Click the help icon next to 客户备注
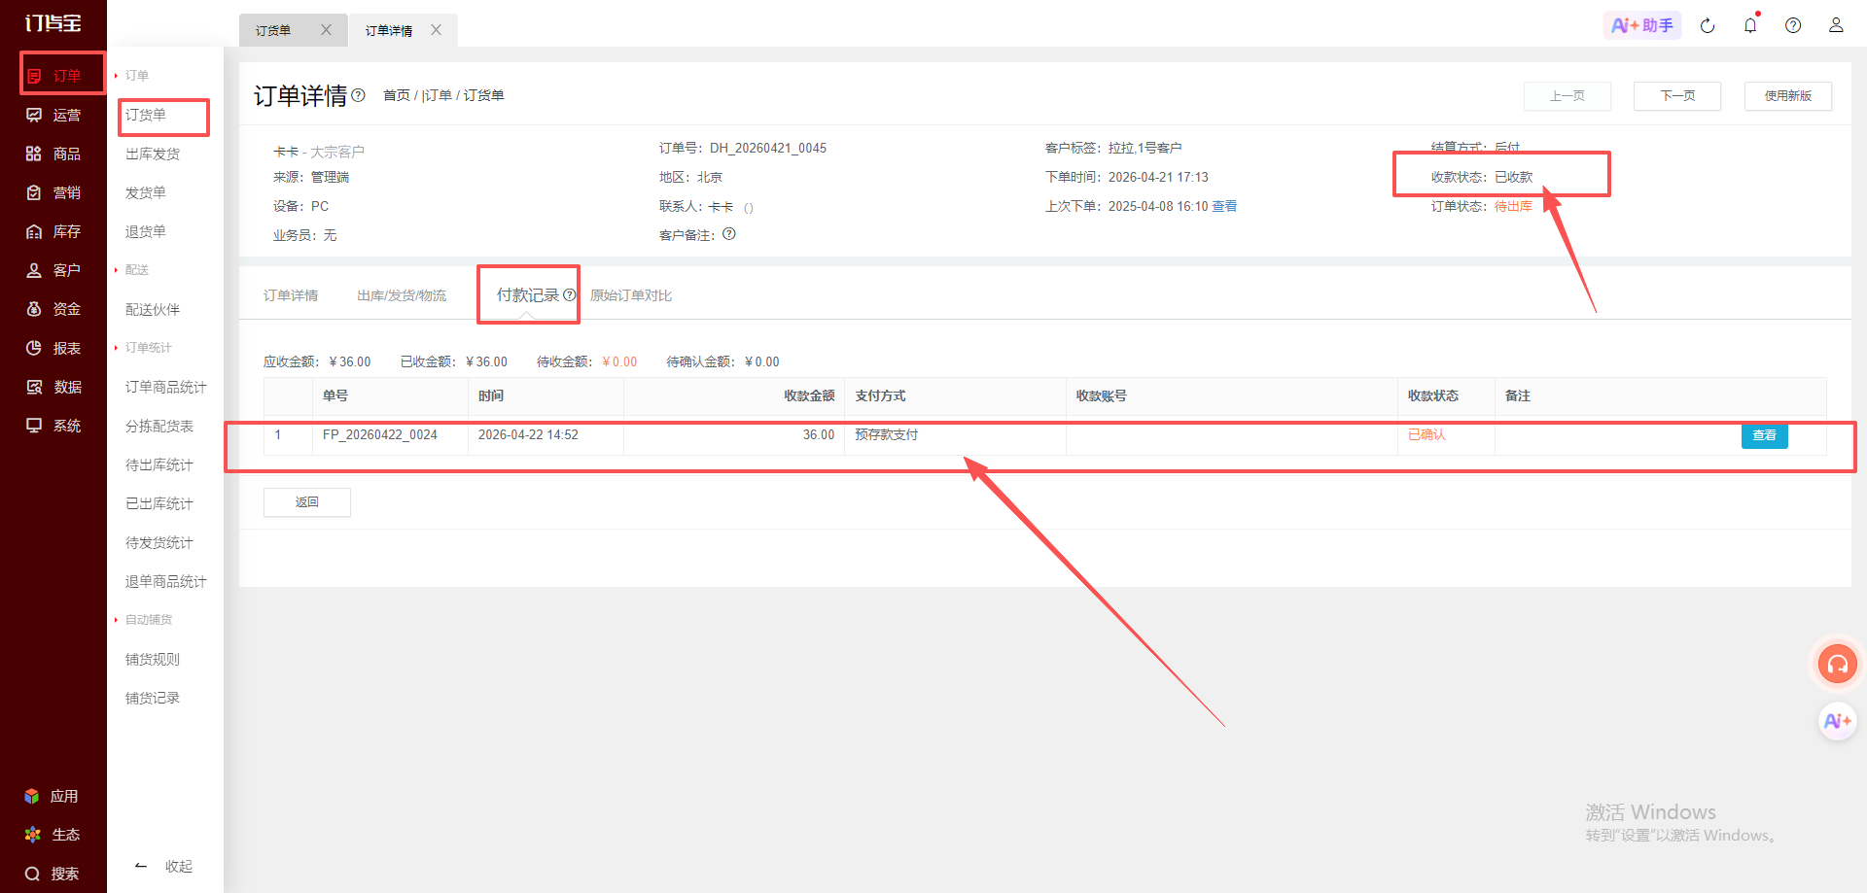This screenshot has width=1867, height=893. click(729, 234)
